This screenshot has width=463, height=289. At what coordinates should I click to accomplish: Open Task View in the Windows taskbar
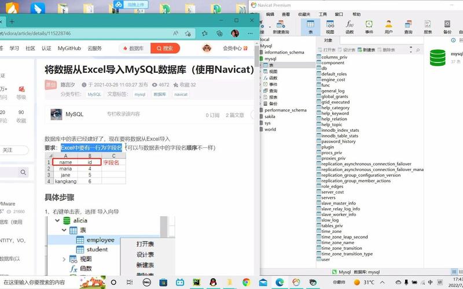[129, 282]
